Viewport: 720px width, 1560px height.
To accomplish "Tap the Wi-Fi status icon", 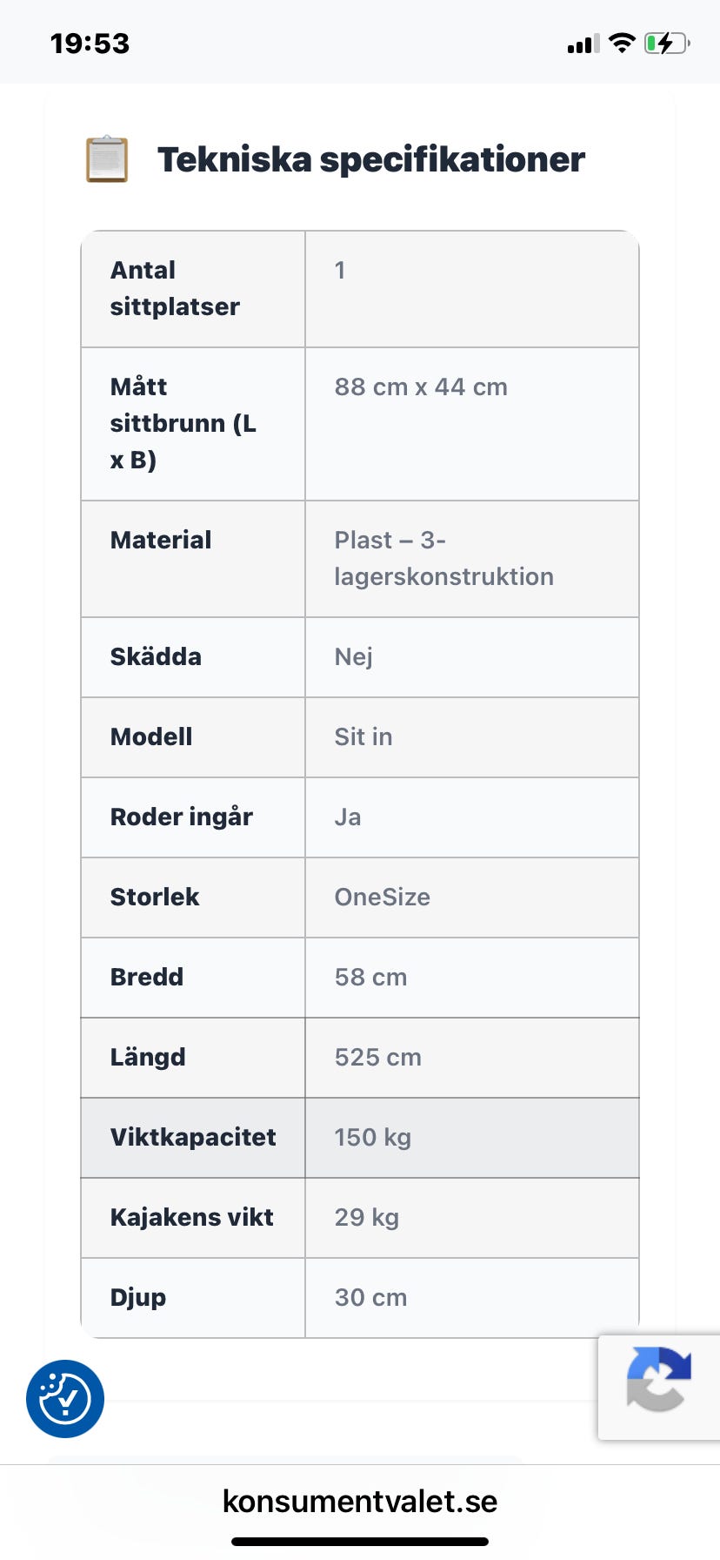I will tap(622, 43).
